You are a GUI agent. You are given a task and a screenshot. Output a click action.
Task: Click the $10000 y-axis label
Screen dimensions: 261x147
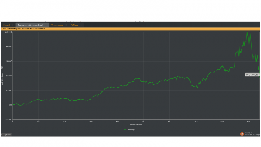(x=9, y=32)
